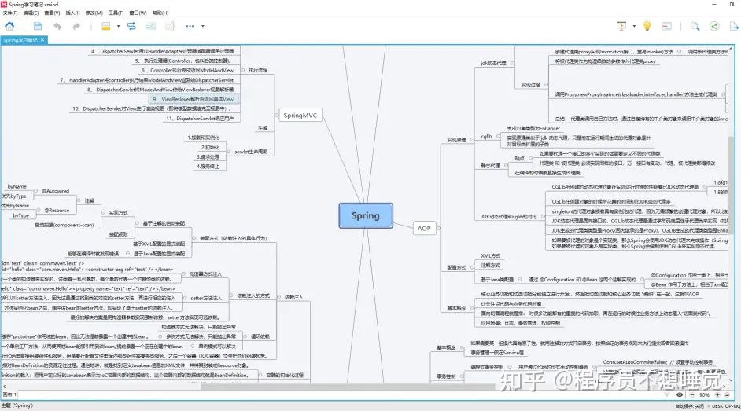Image resolution: width=741 pixels, height=411 pixels.
Task: Open the 查看(V) menu
Action: coord(52,13)
